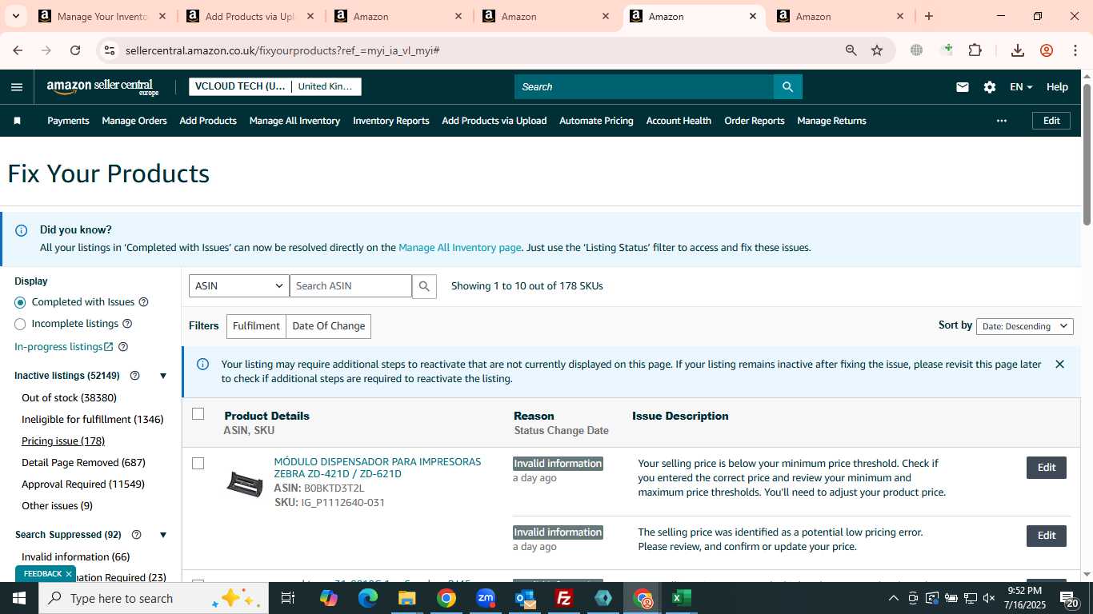
Task: Open the Fulfilment filter
Action: click(x=256, y=326)
